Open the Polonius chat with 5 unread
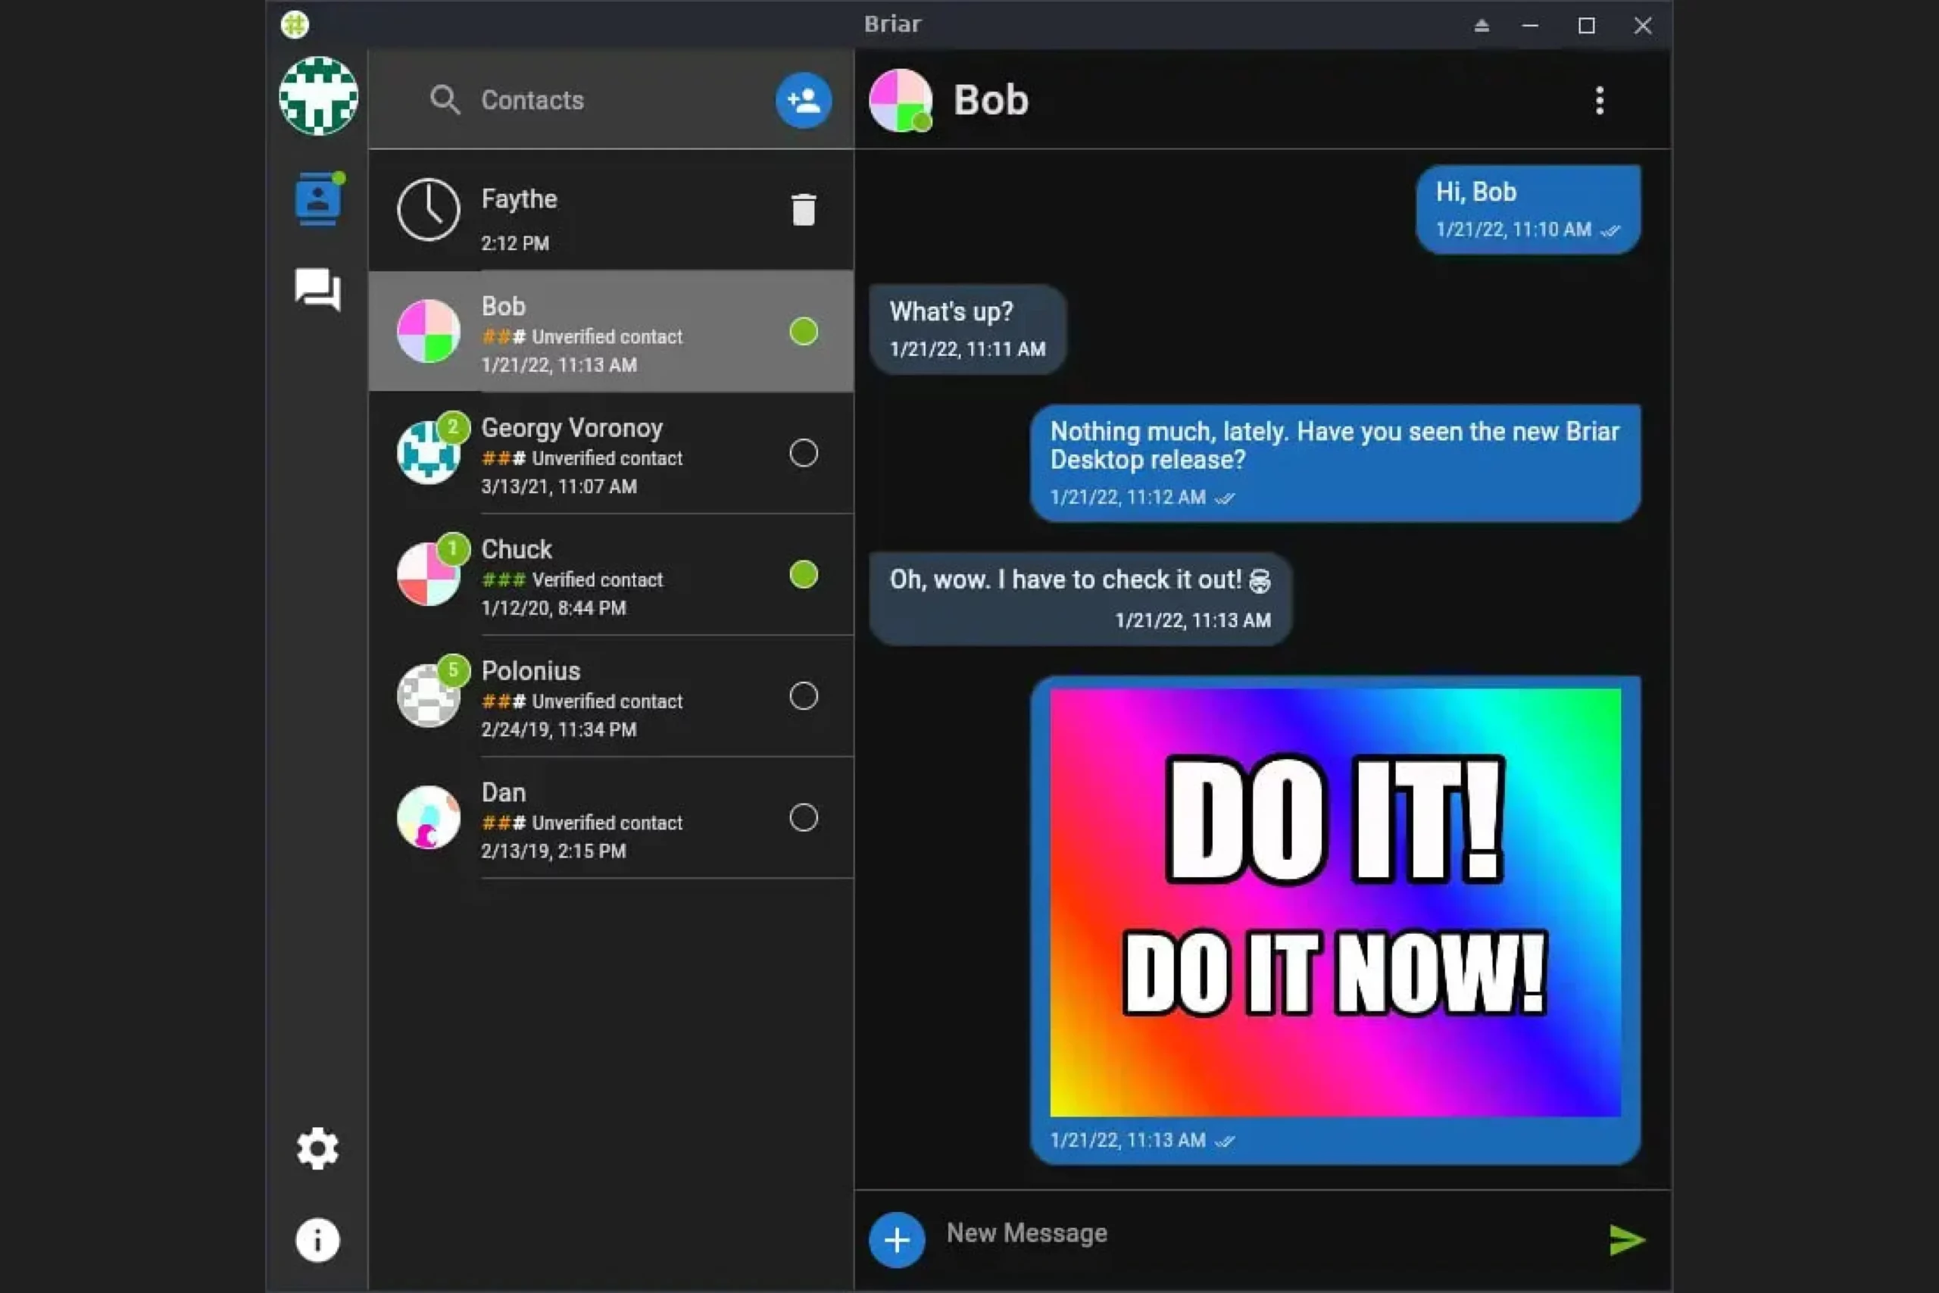 (x=610, y=697)
